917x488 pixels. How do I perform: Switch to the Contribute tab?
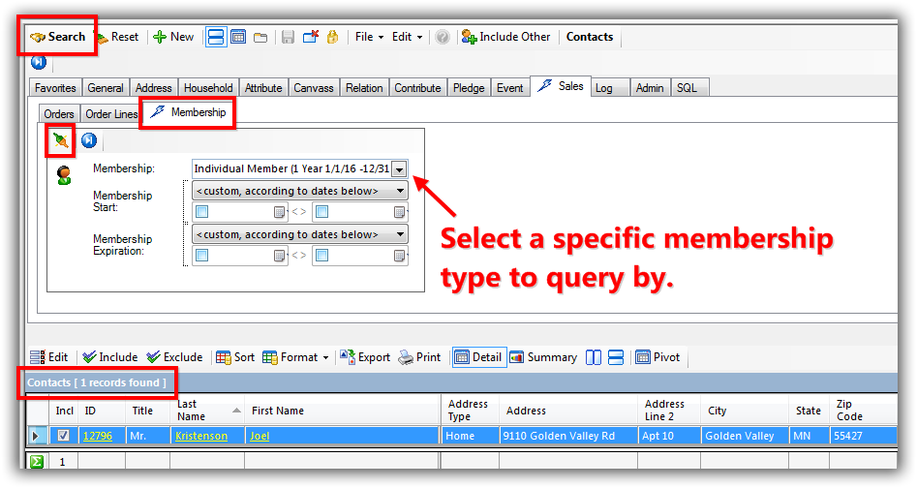click(417, 88)
